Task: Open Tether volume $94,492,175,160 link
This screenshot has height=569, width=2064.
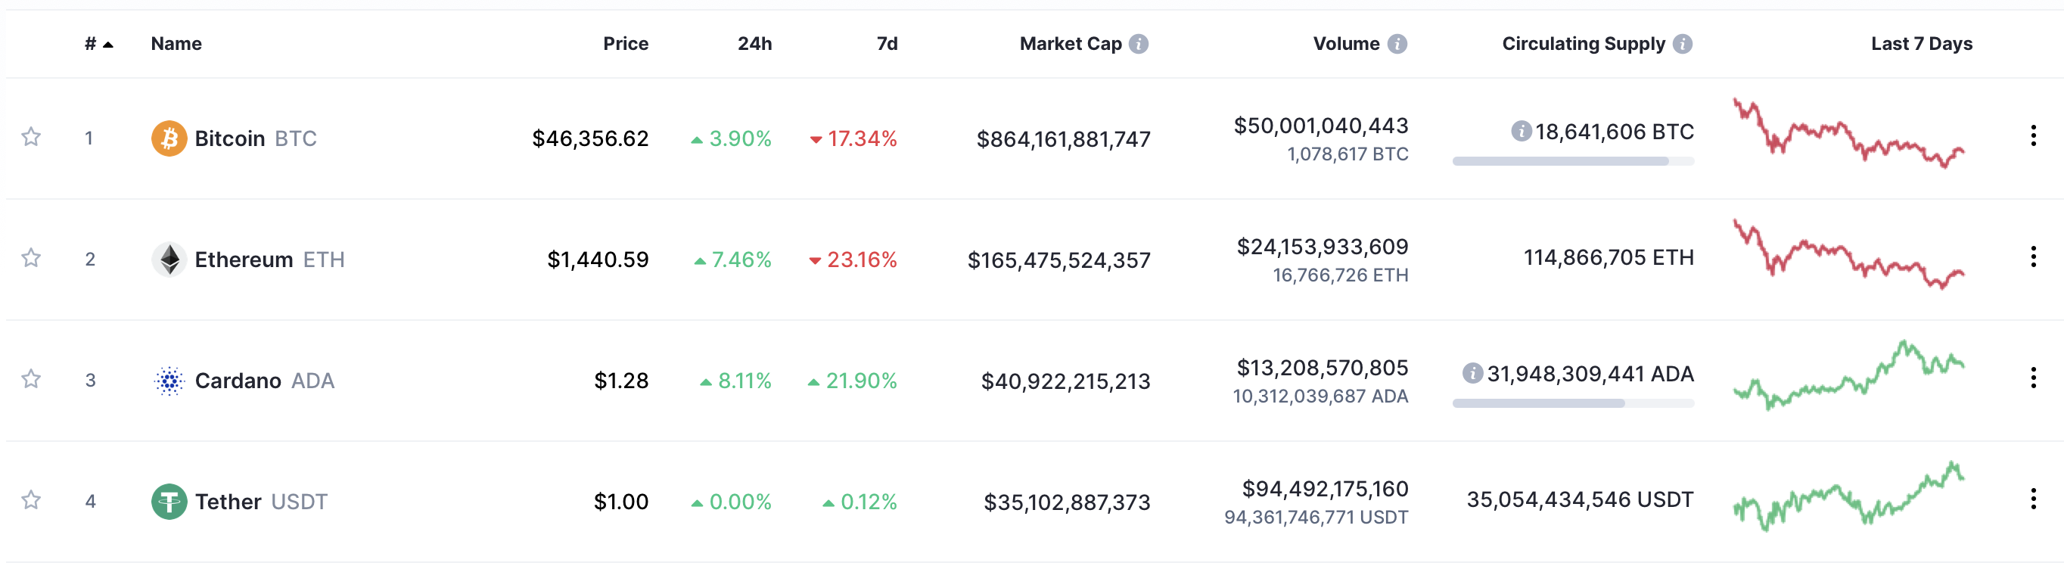Action: pyautogui.click(x=1325, y=489)
